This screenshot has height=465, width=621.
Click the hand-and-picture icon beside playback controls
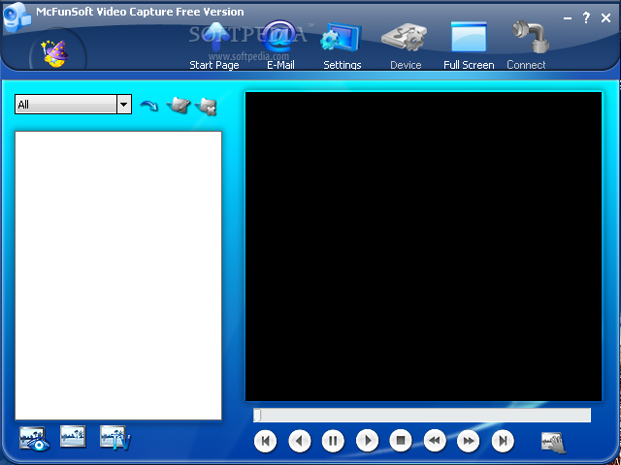click(x=554, y=442)
